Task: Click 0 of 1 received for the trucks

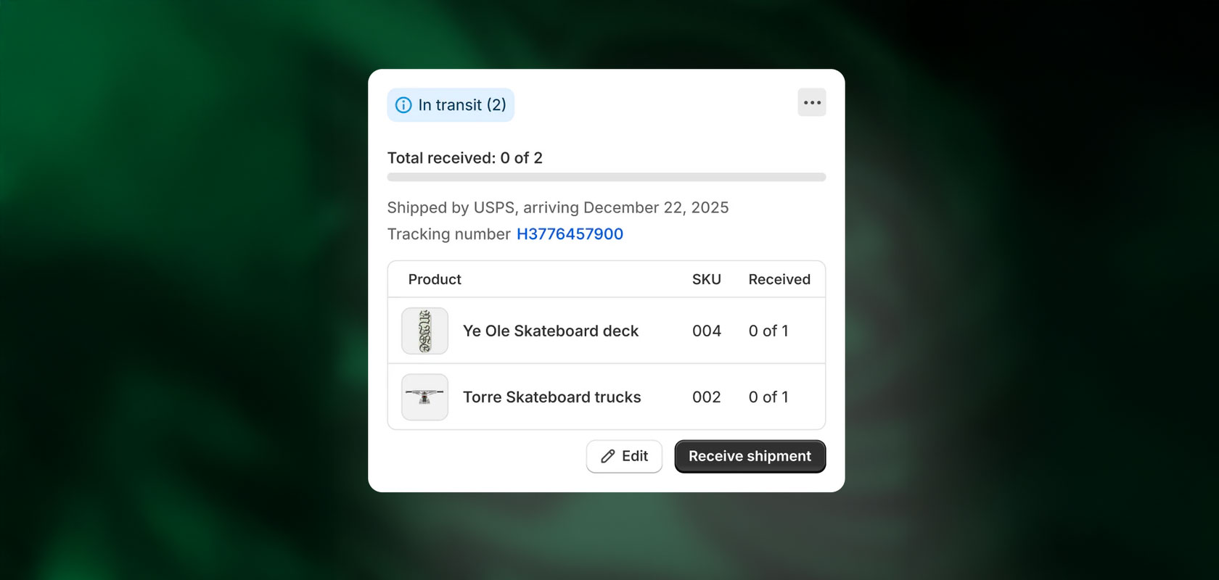Action: point(768,397)
